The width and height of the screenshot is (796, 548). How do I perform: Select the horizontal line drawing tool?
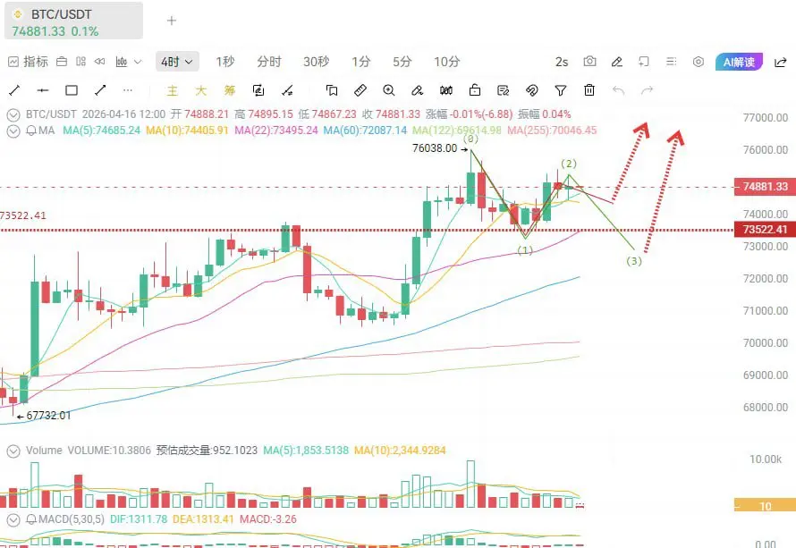point(43,90)
